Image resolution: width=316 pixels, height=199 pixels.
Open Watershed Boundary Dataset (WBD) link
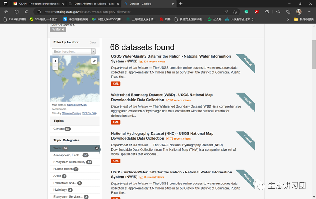pos(162,97)
